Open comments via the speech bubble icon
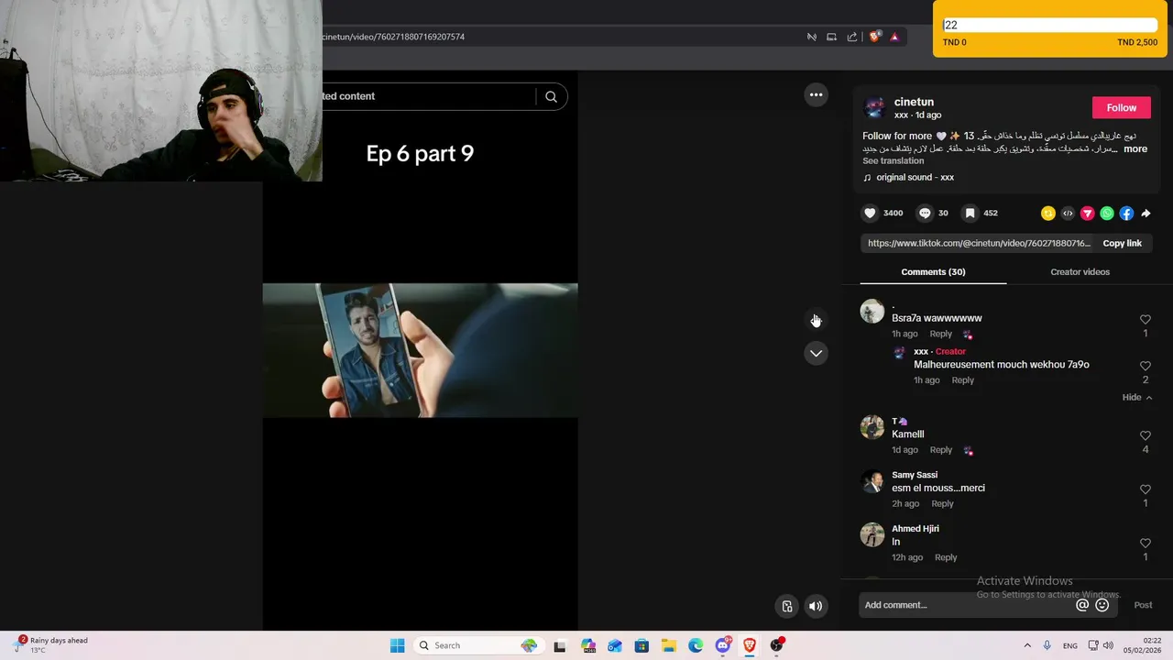Viewport: 1173px width, 660px height. 925,213
